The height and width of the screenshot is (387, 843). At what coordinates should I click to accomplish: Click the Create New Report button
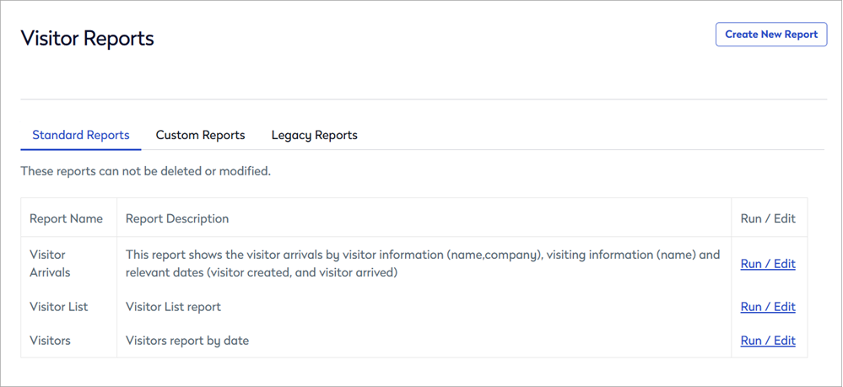pyautogui.click(x=770, y=35)
